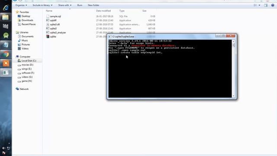
Task: Open the Share with dropdown
Action: tap(64, 5)
